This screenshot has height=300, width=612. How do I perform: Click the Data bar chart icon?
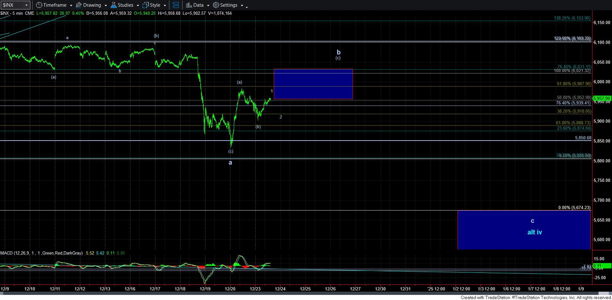pyautogui.click(x=189, y=5)
